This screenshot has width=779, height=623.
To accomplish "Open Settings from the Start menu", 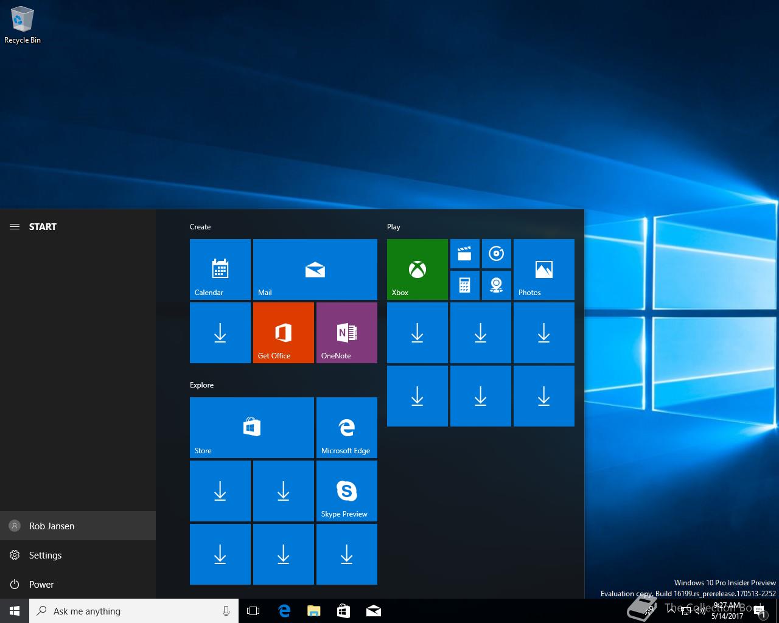I will 78,555.
